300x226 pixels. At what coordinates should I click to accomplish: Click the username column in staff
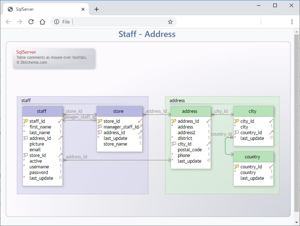click(x=39, y=167)
